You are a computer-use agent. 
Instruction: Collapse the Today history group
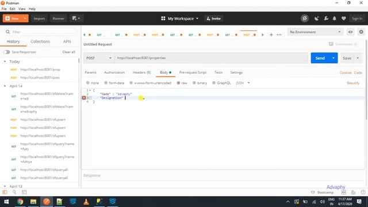[x=5, y=62]
